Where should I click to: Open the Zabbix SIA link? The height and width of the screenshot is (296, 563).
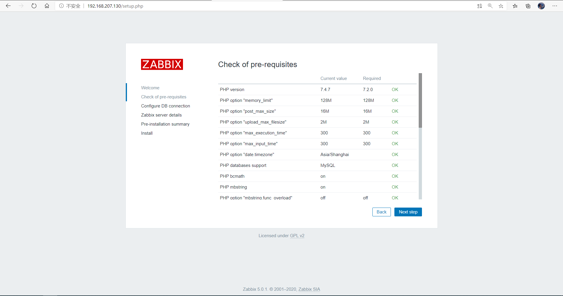[309, 289]
